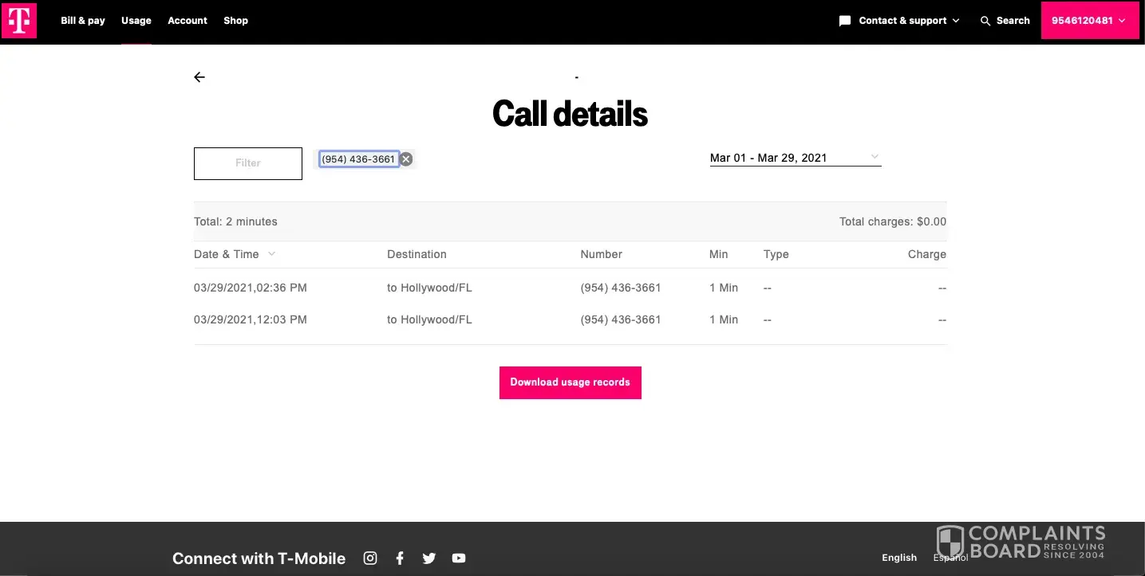The height and width of the screenshot is (576, 1145).
Task: Open the Search link text
Action: (x=1013, y=21)
